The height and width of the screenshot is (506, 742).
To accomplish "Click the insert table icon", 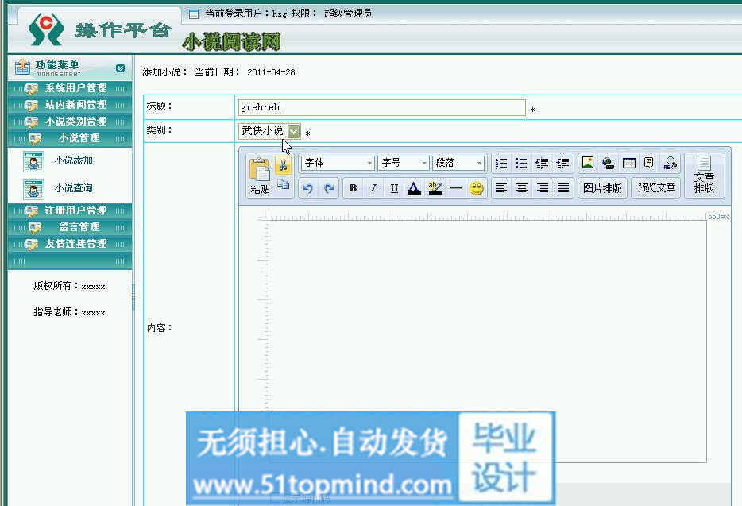I will click(x=629, y=164).
